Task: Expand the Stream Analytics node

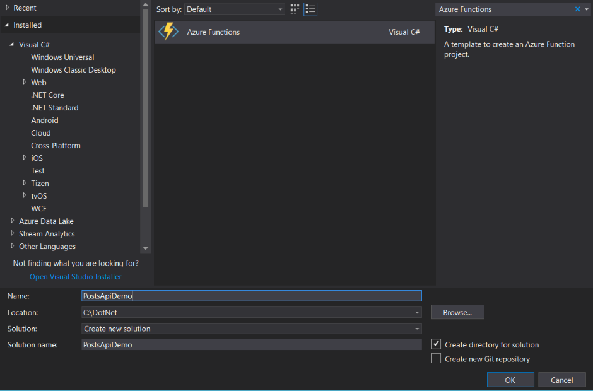Action: click(x=13, y=233)
